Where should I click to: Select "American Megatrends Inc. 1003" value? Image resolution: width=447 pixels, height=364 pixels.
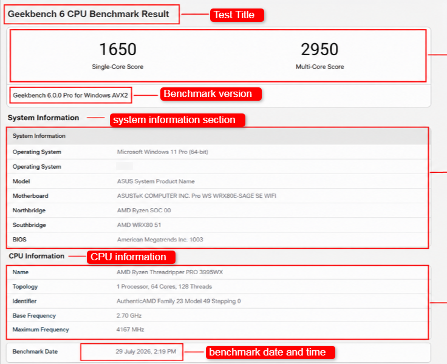[160, 240]
